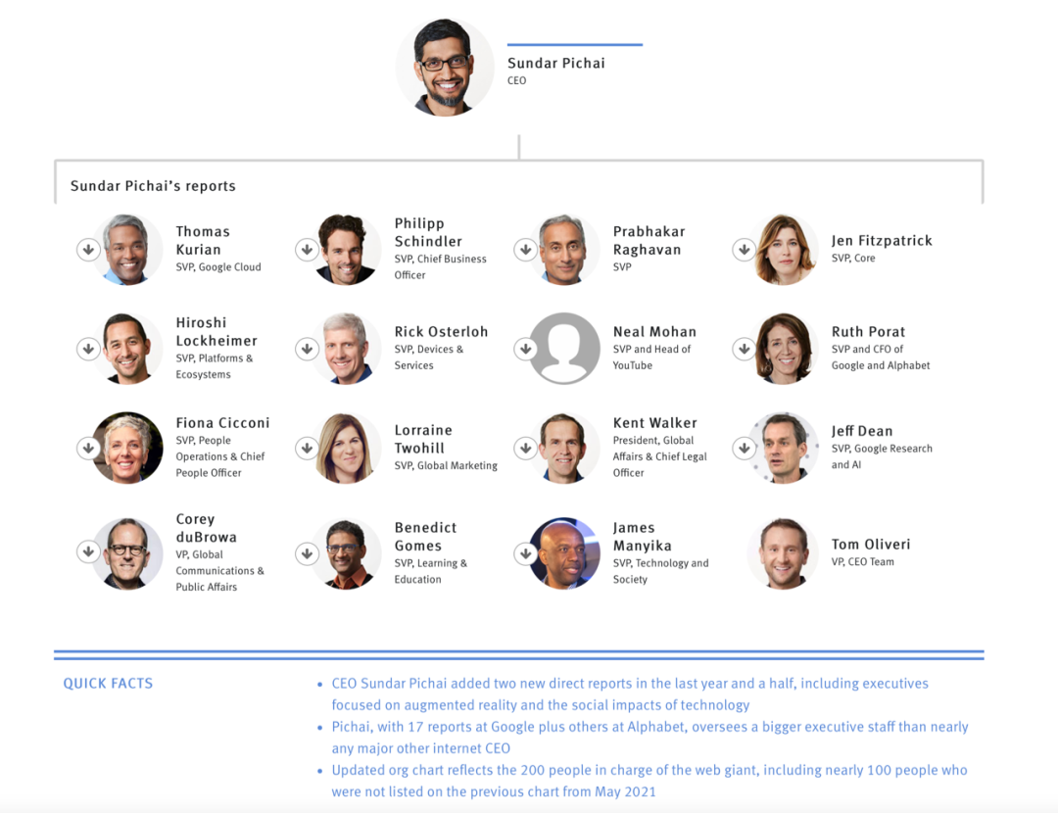
Task: Open Philipp Schindler name link
Action: coord(428,232)
